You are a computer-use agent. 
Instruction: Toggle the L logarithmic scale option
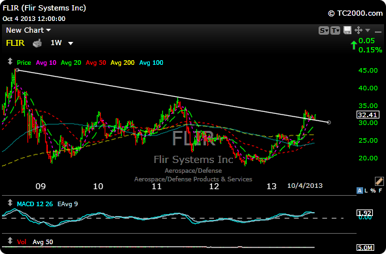pos(366,190)
